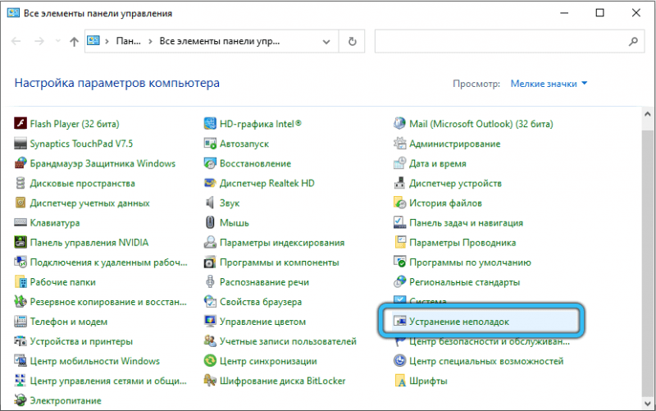
Task: Click the Дата и время clock icon
Action: tap(399, 163)
